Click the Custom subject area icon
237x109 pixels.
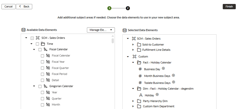[134, 56]
